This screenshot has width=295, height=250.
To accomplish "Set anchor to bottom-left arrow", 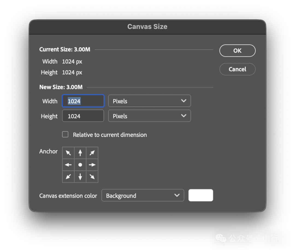I will click(x=68, y=177).
